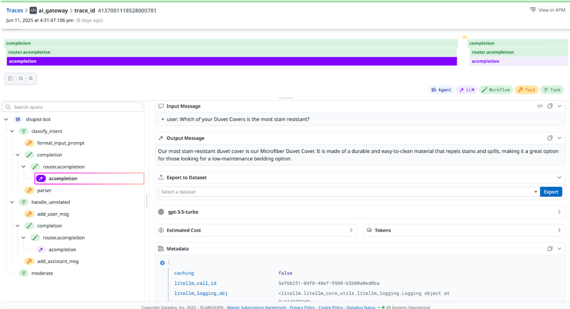570x309 pixels.
Task: Toggle the span details pane icon
Action: coord(11,78)
